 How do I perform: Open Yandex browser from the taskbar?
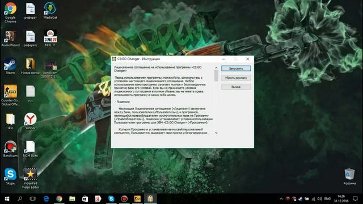[98, 199]
